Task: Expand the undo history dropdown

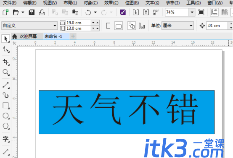Action: pos(95,12)
